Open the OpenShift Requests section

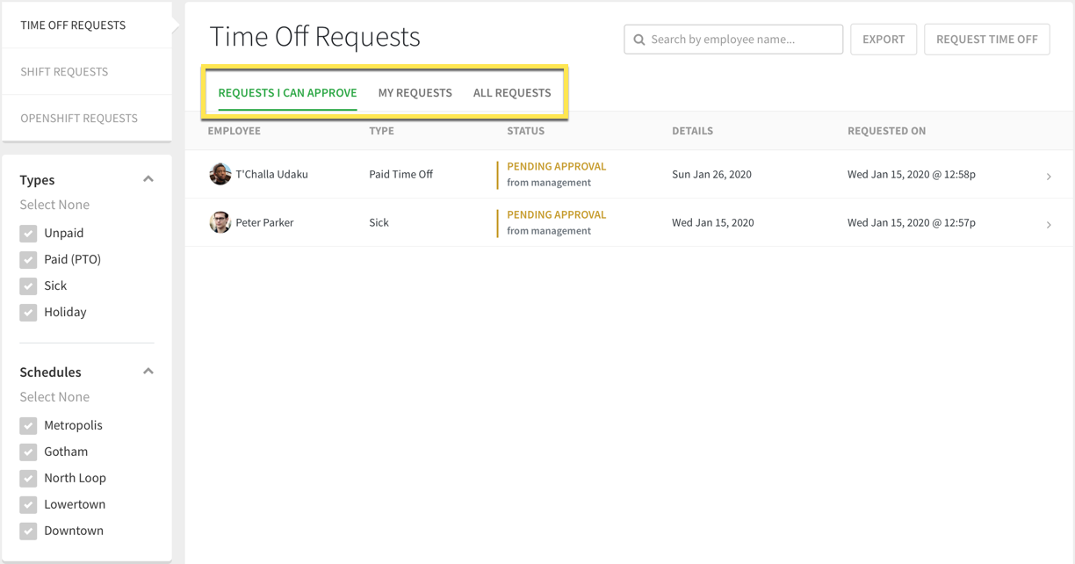tap(79, 117)
